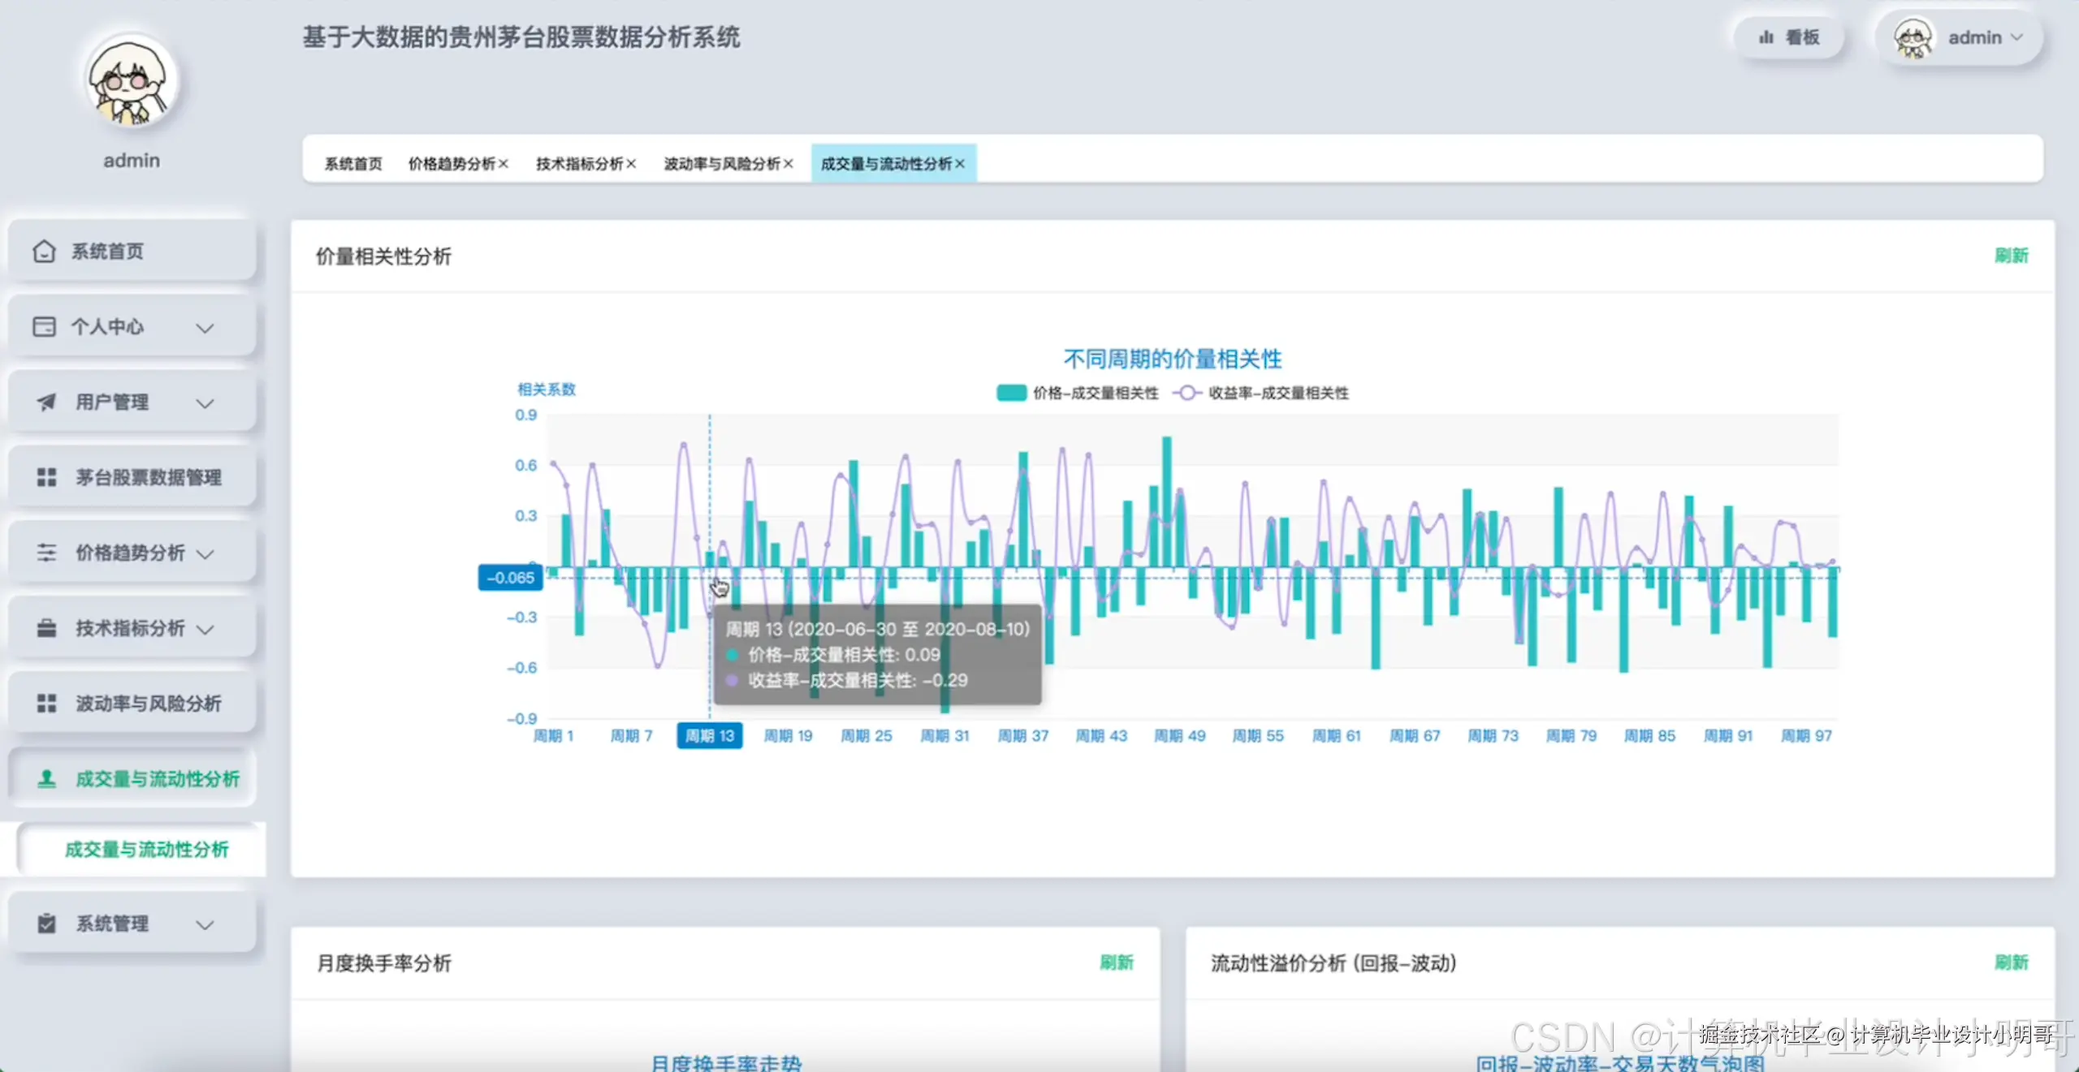This screenshot has height=1072, width=2079.
Task: Click 刷新 in 价量相关性分析 panel
Action: coord(2011,256)
